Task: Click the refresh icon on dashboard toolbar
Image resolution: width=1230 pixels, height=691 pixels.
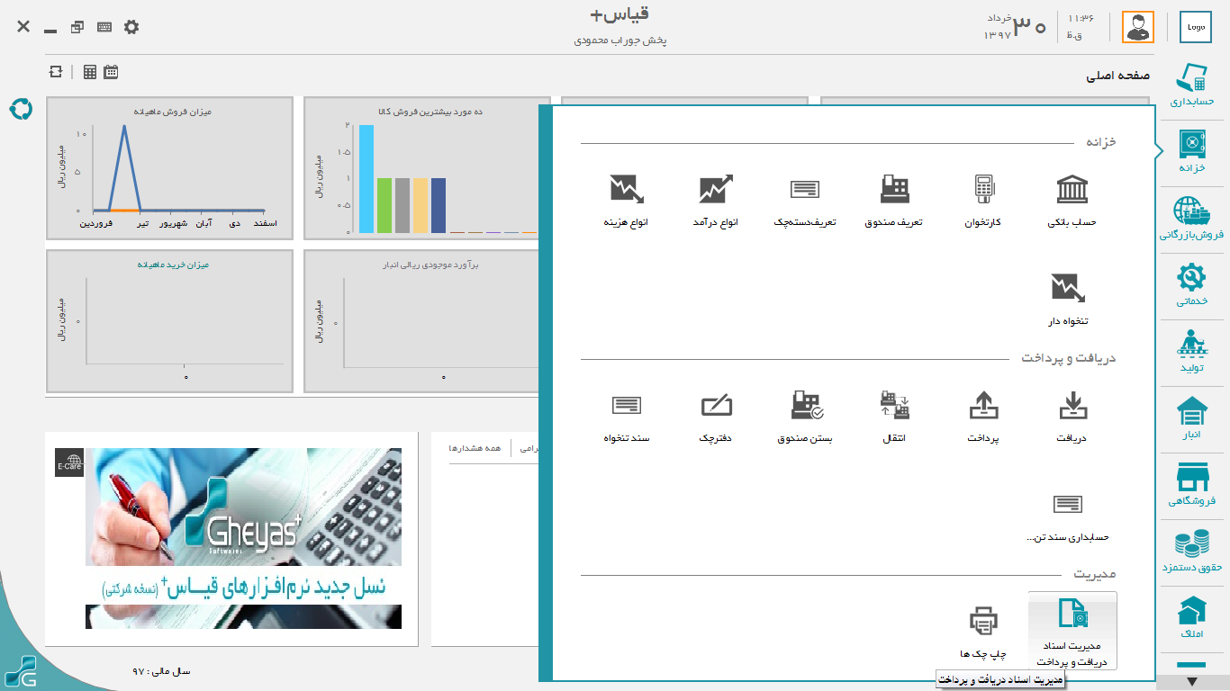Action: [x=57, y=72]
